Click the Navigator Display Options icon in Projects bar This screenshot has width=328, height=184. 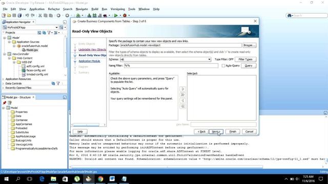(x=56, y=33)
